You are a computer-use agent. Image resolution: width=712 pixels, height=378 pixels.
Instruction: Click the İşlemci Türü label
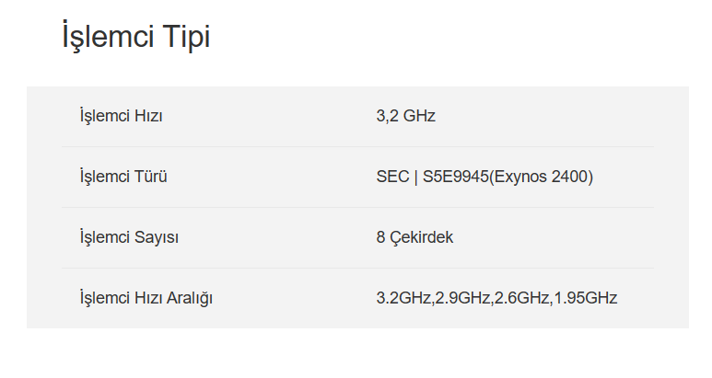pyautogui.click(x=123, y=177)
